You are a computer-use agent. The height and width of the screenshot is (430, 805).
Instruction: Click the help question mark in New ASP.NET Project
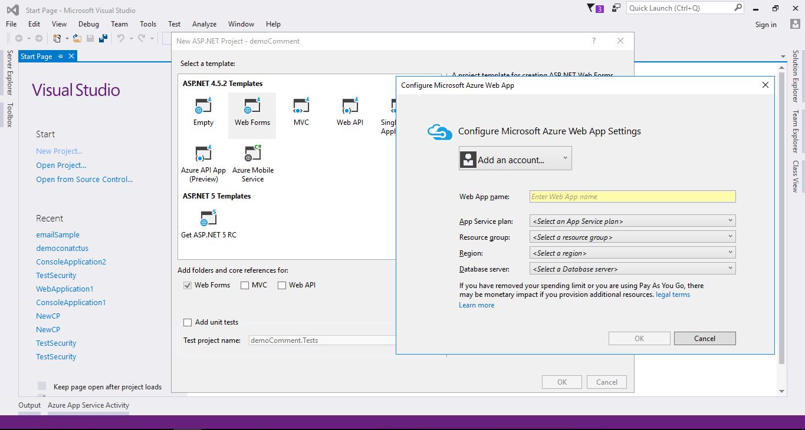[594, 41]
